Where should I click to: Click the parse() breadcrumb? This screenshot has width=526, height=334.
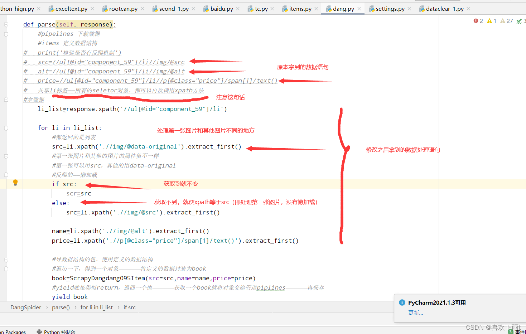tap(61, 307)
